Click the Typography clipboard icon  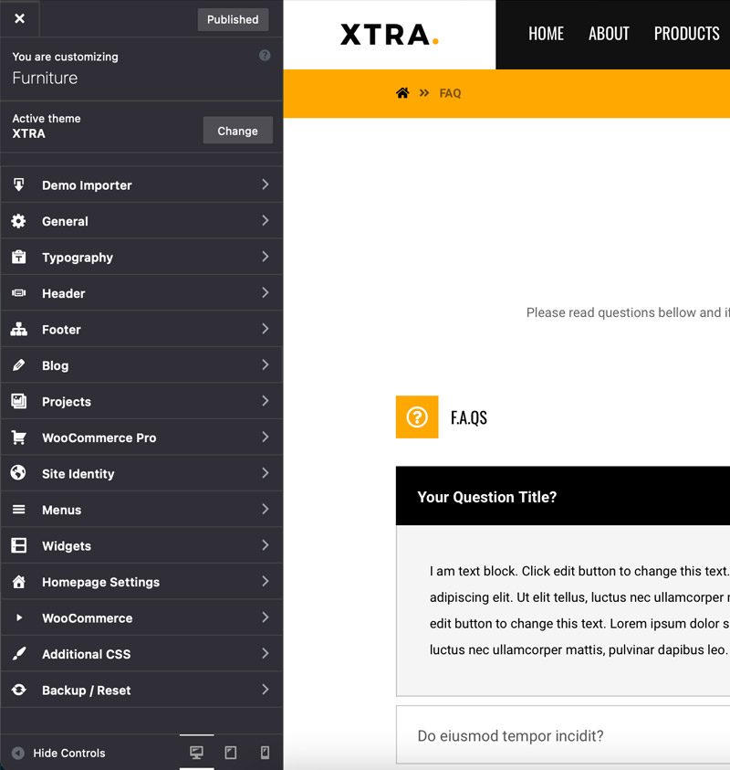[x=18, y=258]
